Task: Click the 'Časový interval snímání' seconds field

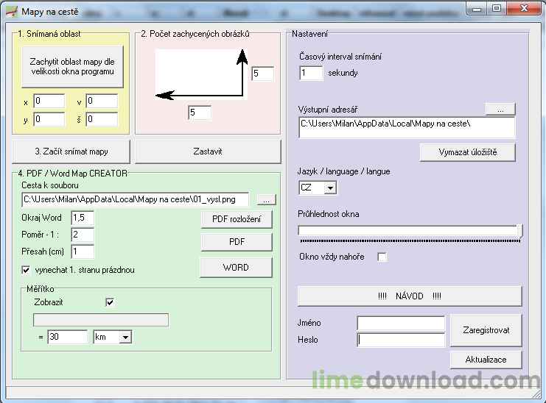Action: 311,73
